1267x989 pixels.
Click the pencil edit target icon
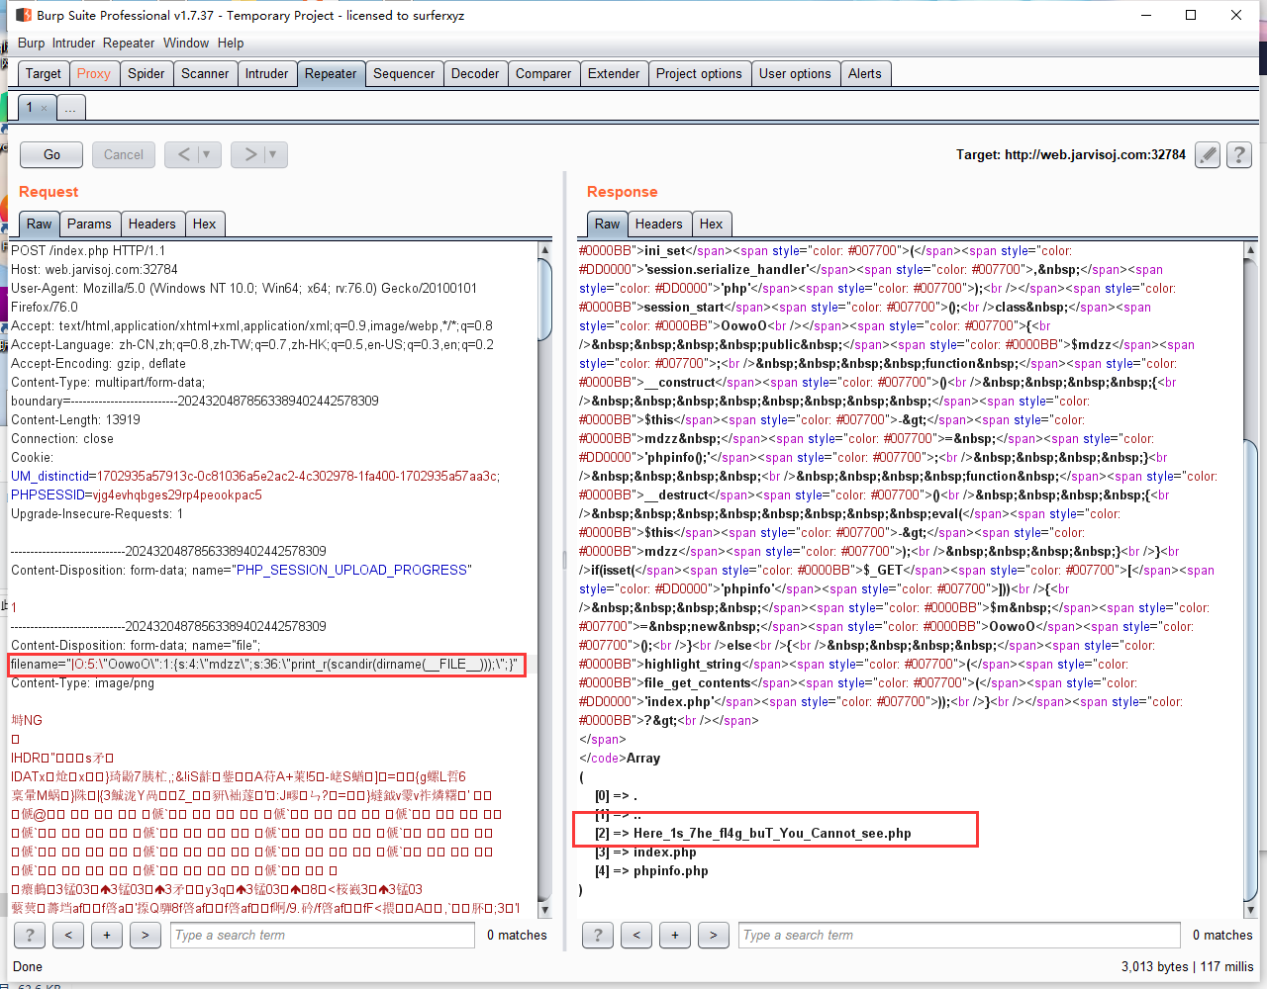point(1208,154)
